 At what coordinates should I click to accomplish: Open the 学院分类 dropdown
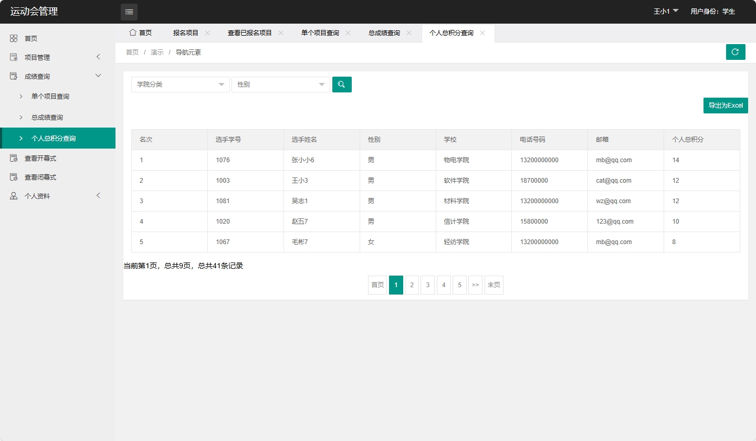pyautogui.click(x=180, y=84)
